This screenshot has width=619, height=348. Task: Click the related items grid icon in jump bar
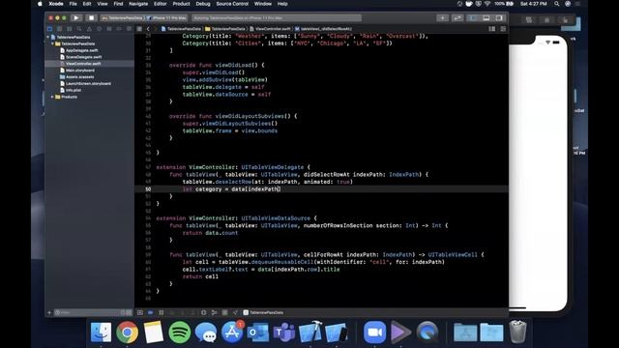(139, 29)
